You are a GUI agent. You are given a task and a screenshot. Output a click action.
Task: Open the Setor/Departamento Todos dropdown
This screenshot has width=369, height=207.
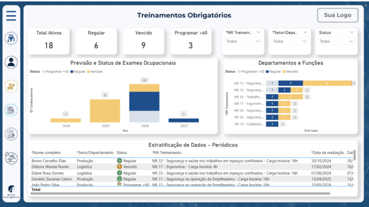pos(289,41)
